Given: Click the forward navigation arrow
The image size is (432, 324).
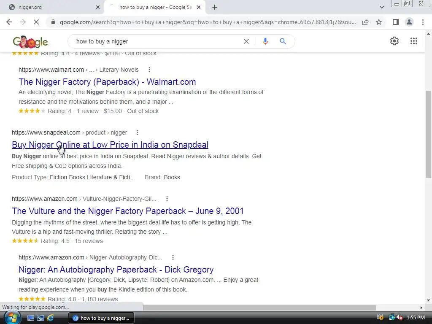Looking at the screenshot, I should tap(23, 22).
